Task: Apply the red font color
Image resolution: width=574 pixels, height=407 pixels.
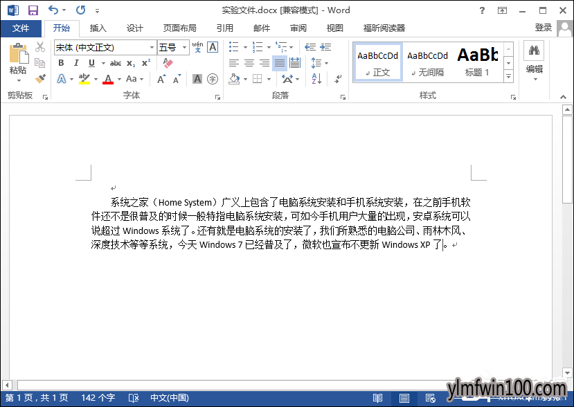Action: [108, 79]
